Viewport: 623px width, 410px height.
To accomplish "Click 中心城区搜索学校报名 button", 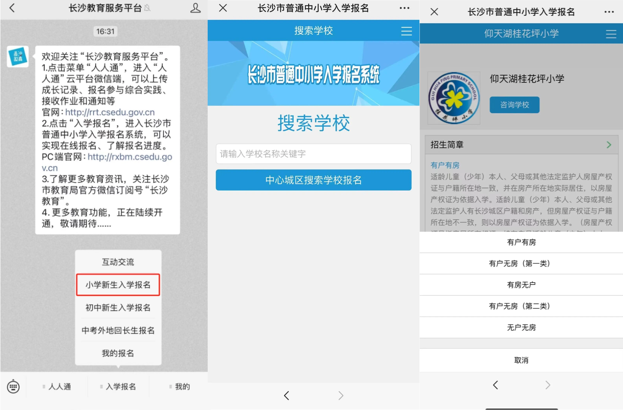I will [313, 180].
